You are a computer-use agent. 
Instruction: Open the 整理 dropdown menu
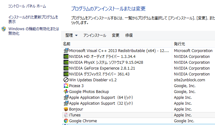(x=71, y=35)
